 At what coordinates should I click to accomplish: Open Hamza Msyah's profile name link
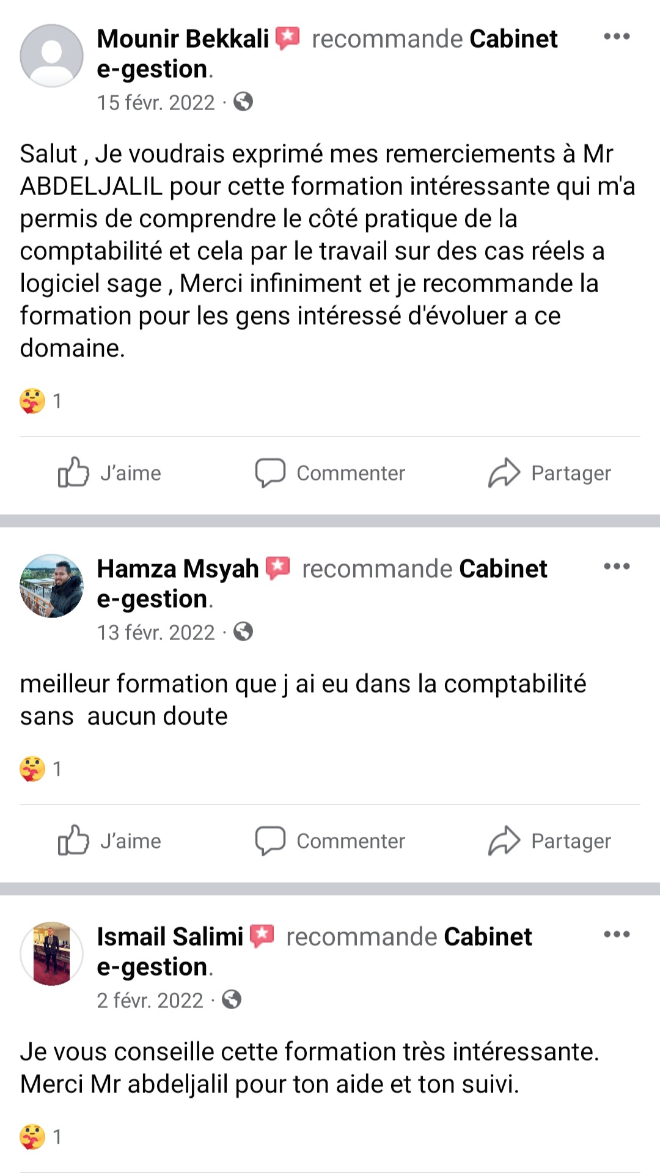(178, 569)
